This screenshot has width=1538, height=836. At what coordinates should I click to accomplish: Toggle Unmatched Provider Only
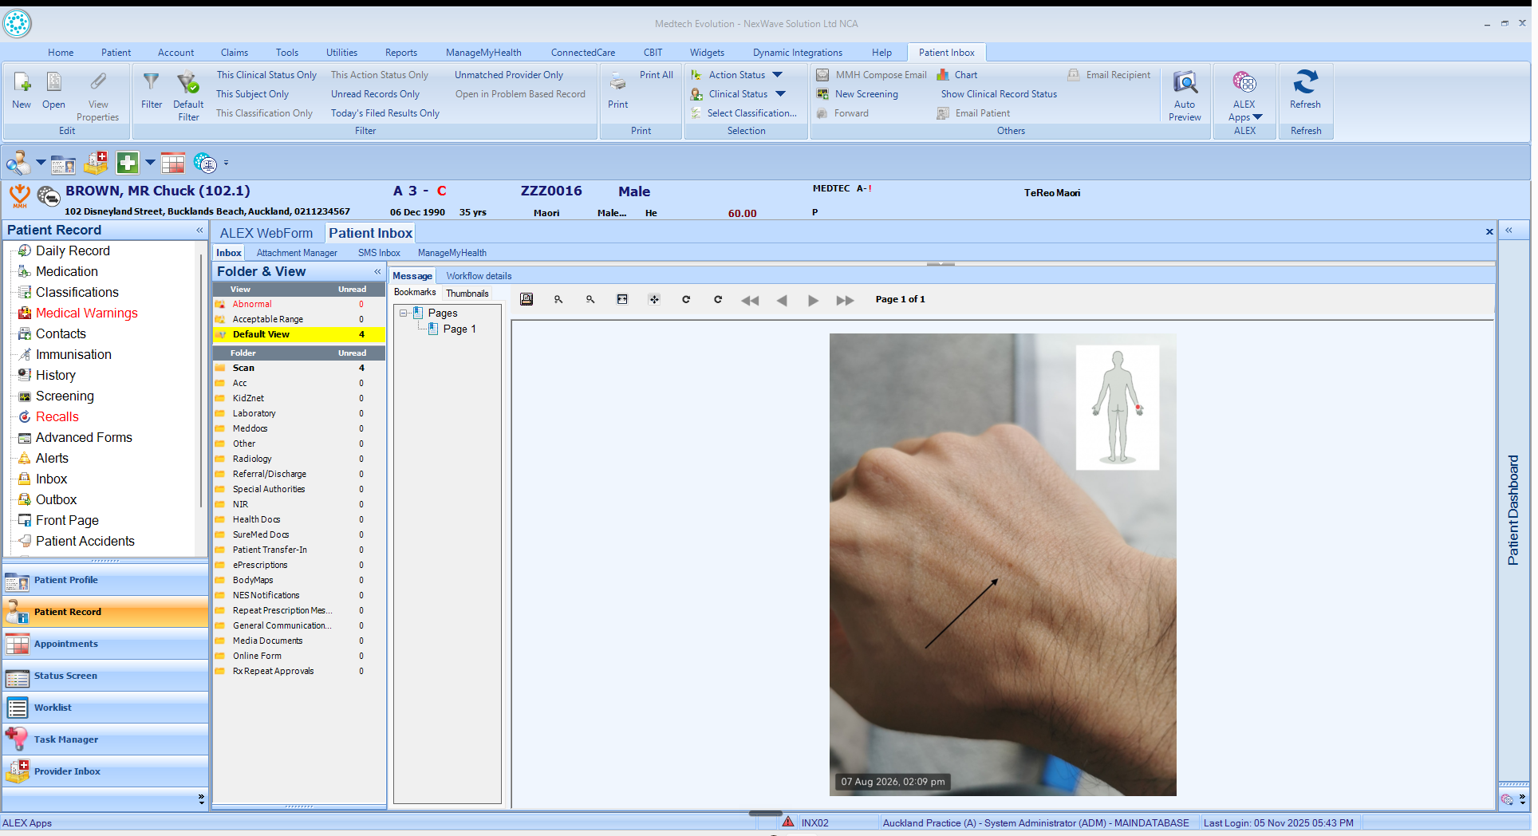point(509,75)
